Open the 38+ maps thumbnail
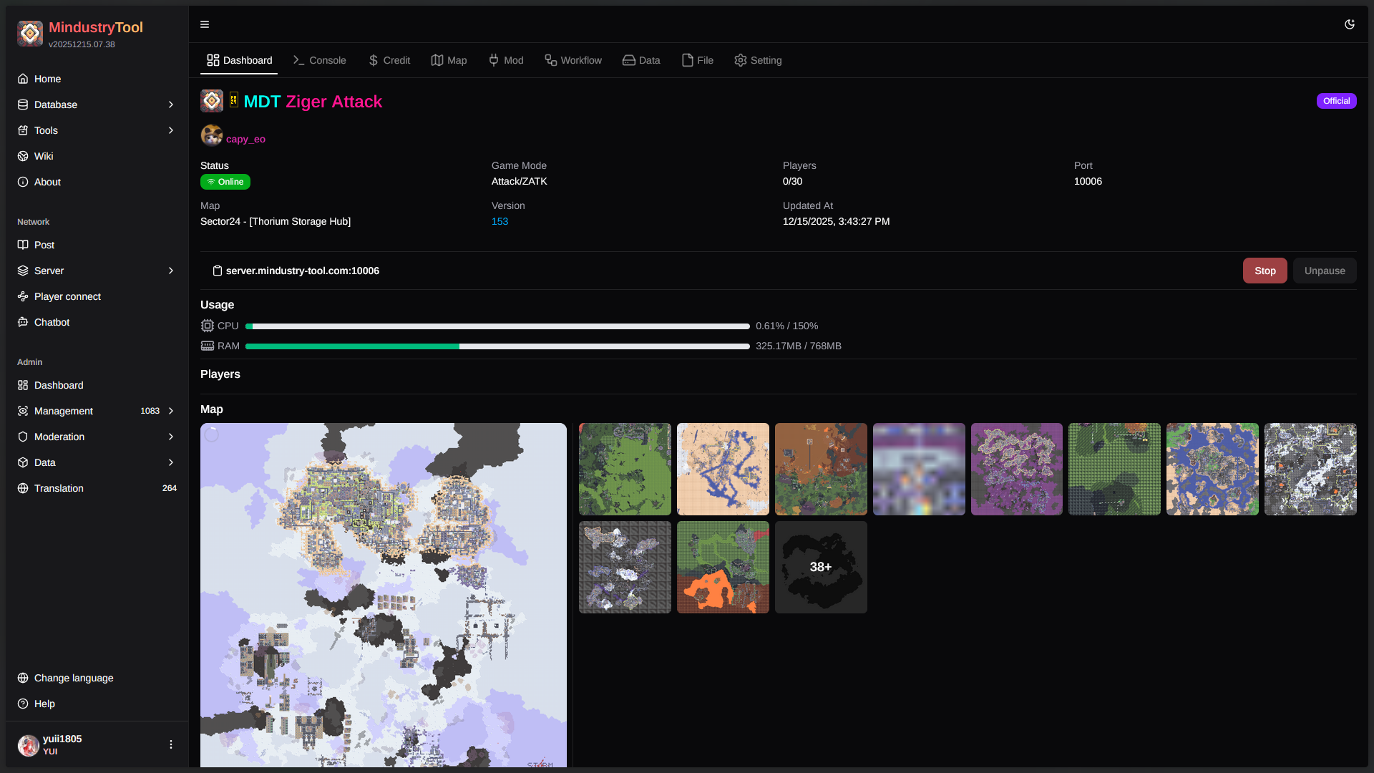1374x773 pixels. point(820,567)
